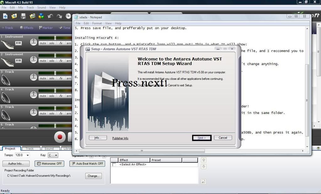321x194 pixels.
Task: Click Next in the Antares setup wizard
Action: point(201,138)
